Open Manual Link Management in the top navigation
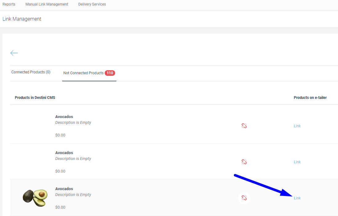 (x=47, y=4)
